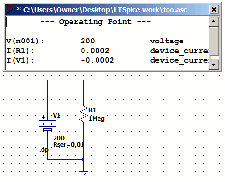Click the vertical scrollbar thumb in results
Viewport: 225px width, 182px height.
point(214,41)
